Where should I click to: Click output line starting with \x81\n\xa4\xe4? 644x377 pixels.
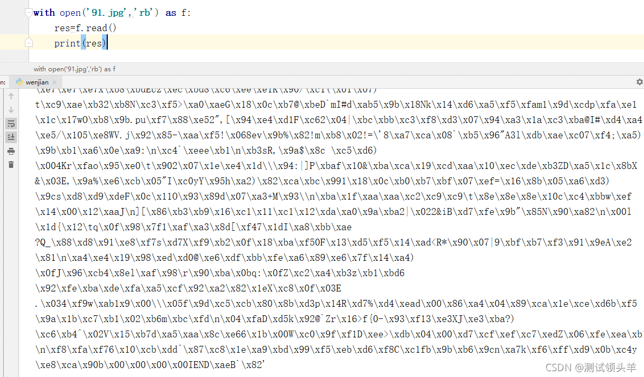click(225, 258)
